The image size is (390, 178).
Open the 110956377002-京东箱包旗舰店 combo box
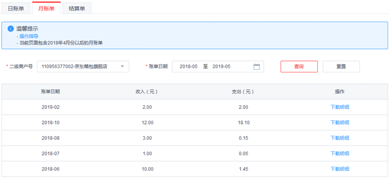click(83, 67)
